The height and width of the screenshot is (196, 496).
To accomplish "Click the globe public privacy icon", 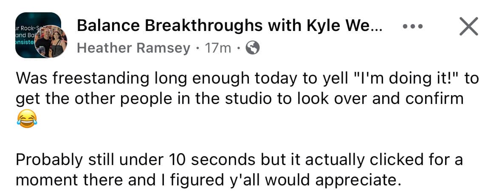I will click(x=253, y=49).
